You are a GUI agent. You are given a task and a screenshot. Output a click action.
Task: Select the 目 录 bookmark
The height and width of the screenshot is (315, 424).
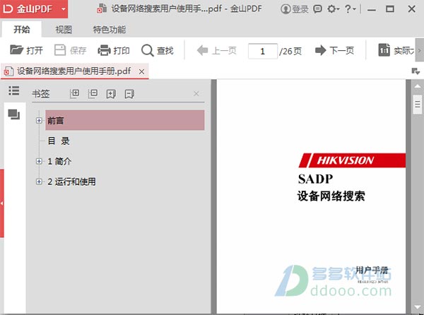(59, 141)
